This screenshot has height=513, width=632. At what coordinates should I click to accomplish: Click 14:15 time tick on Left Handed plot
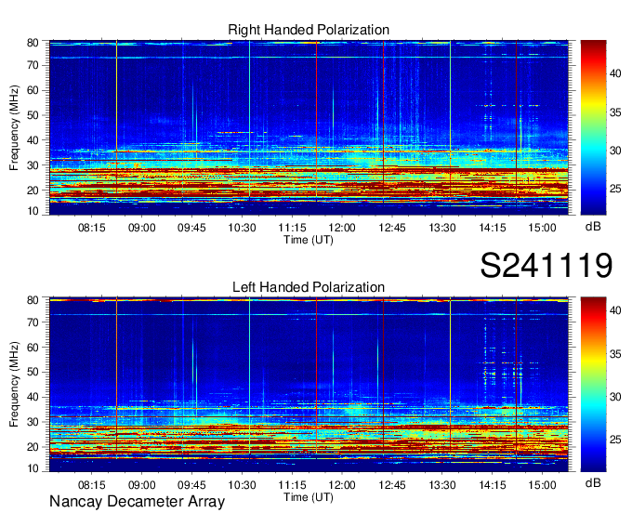(493, 485)
